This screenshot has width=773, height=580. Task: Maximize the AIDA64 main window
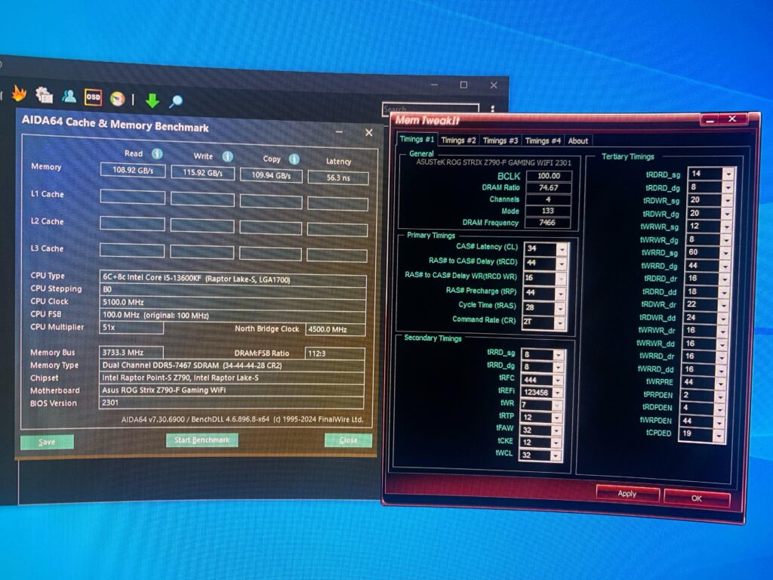(463, 85)
